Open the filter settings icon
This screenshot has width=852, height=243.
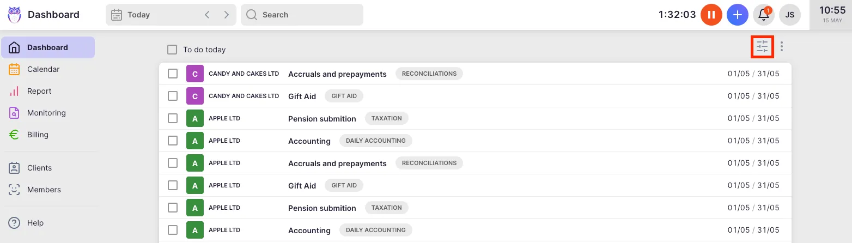[762, 47]
